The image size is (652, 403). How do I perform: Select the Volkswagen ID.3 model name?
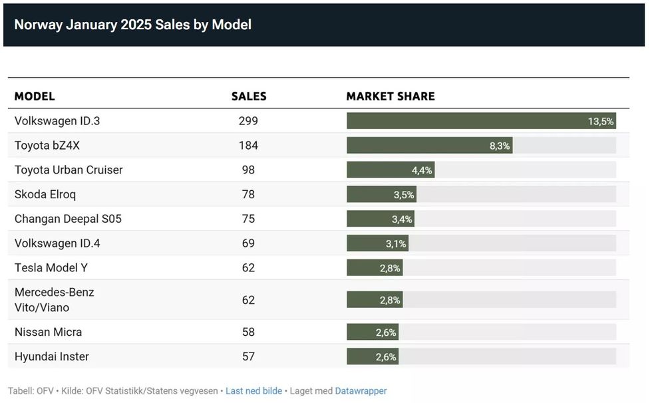(57, 121)
